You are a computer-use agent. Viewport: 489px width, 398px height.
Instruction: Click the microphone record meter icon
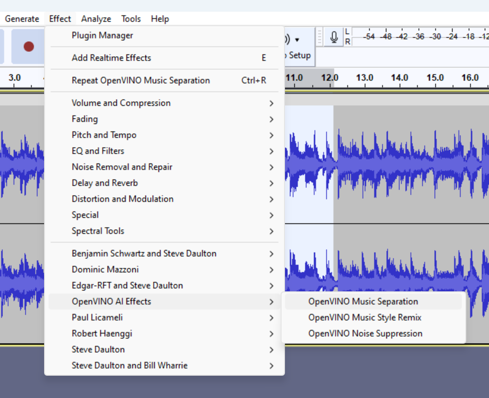[334, 37]
